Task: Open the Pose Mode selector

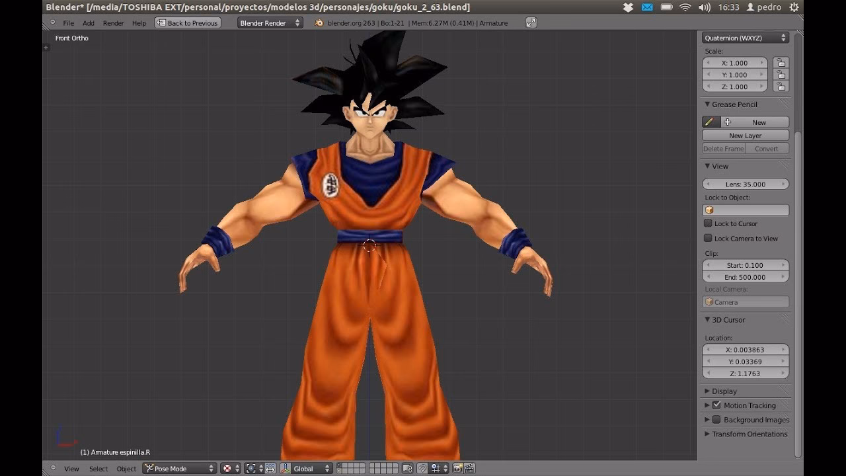Action: coord(180,468)
